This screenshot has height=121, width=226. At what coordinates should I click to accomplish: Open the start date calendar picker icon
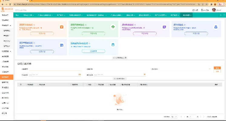[79, 74]
